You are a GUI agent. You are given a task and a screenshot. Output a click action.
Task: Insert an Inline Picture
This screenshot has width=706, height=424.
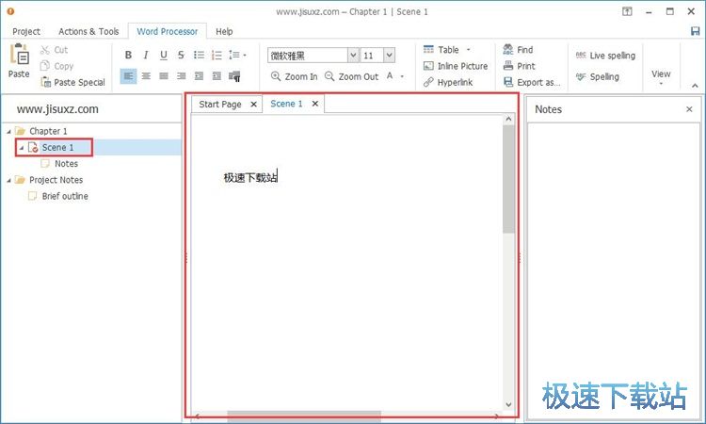point(456,66)
